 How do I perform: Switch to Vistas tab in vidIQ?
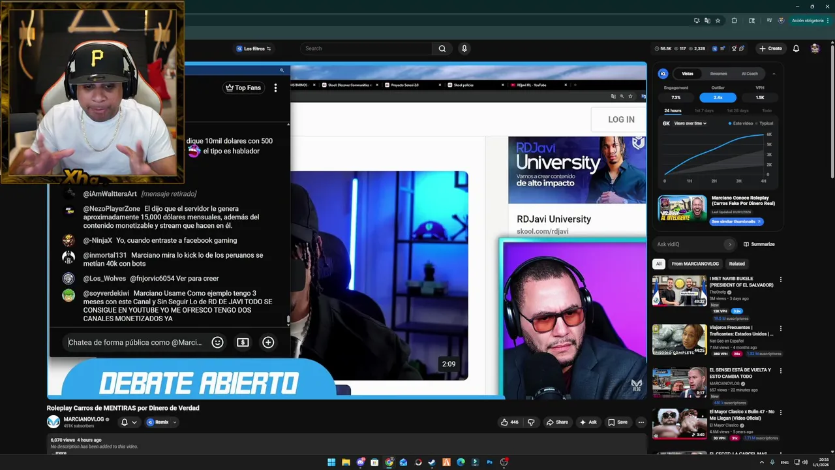(x=688, y=74)
